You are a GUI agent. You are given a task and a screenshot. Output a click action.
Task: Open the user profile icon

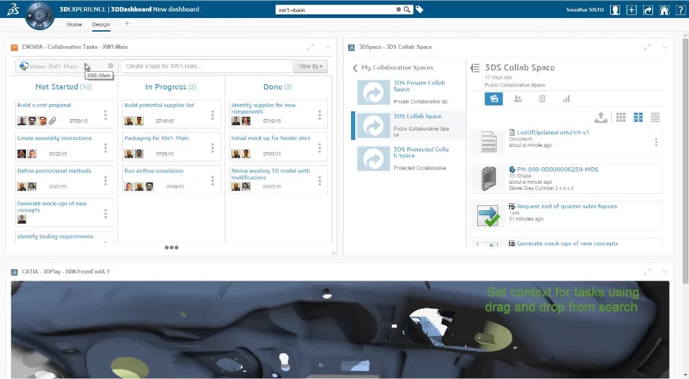point(615,9)
